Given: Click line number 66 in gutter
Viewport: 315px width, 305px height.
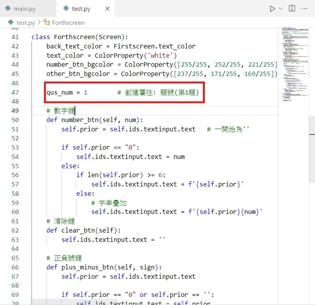Looking at the screenshot, I should [x=15, y=268].
